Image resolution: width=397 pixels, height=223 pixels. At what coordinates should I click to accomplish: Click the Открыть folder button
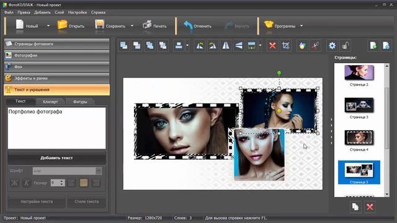[x=71, y=26]
